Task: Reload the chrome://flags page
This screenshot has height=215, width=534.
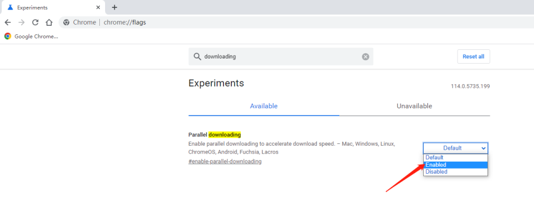Action: (x=35, y=22)
